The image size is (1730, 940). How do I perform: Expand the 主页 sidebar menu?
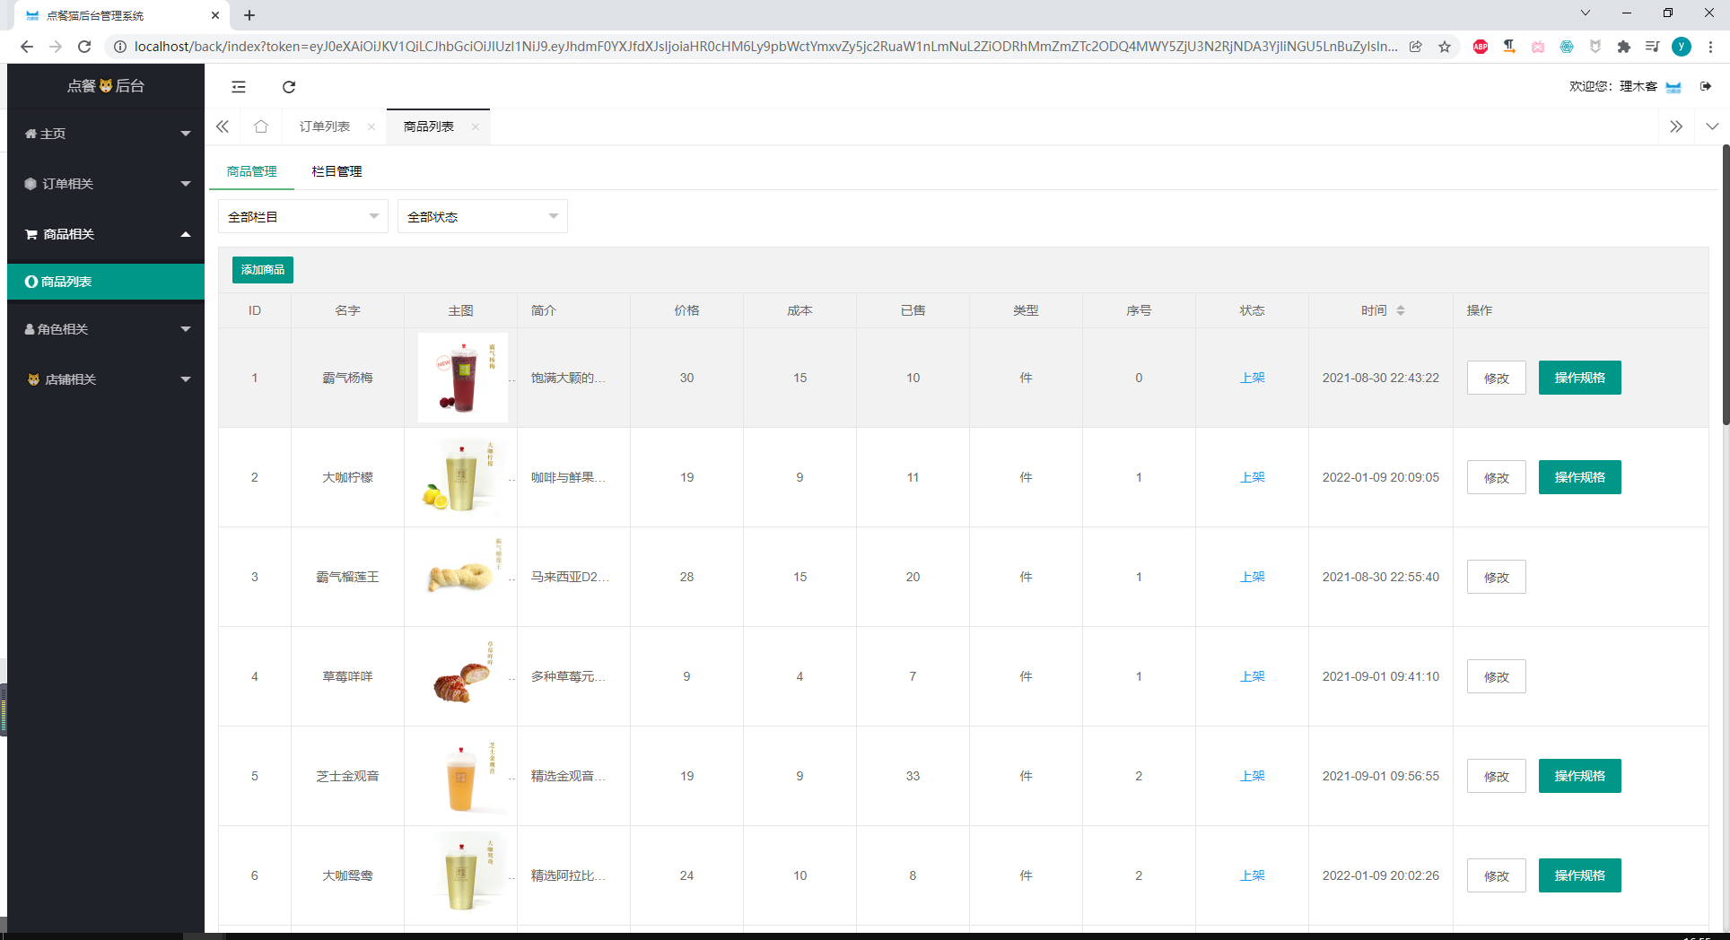[x=106, y=134]
